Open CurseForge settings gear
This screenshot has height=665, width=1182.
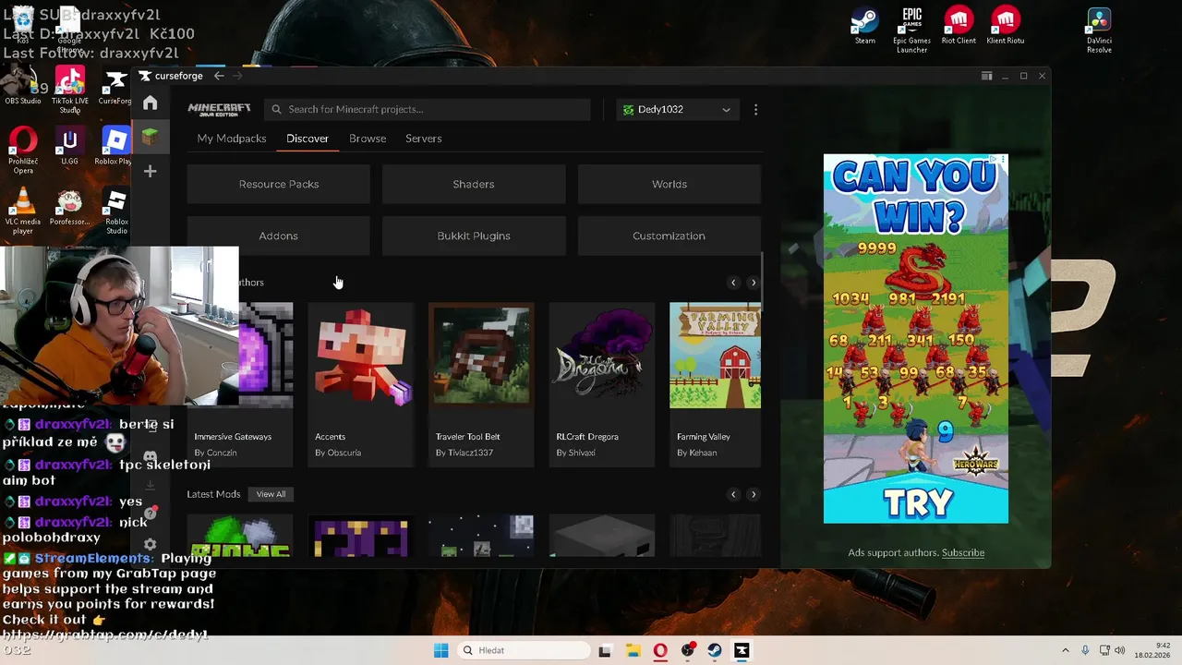point(151,544)
